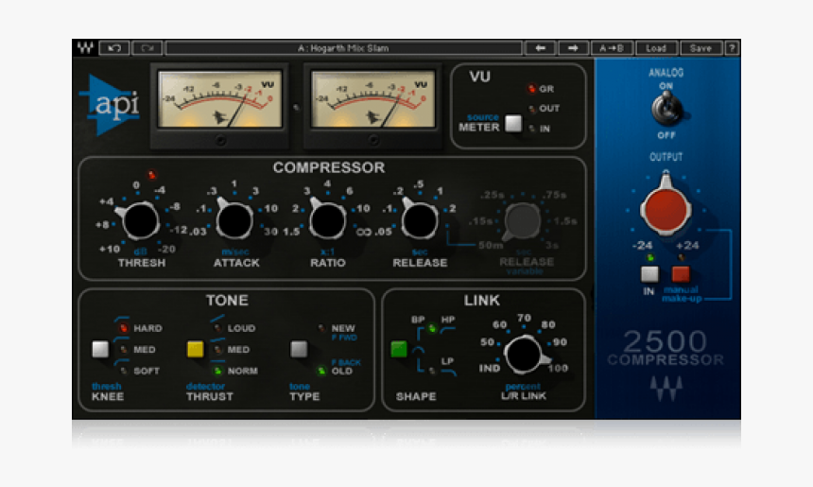Open the Save preset menu
813x487 pixels.
(x=701, y=48)
